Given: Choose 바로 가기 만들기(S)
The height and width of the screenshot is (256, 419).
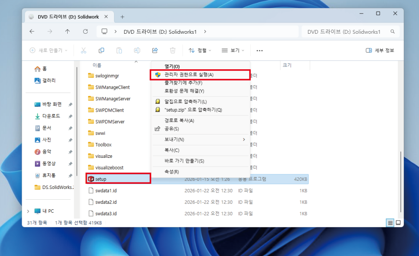Looking at the screenshot, I should [x=200, y=161].
